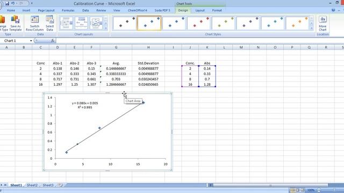Choose the black diamond chart style
Screen dimensions: 344x193
coord(124,23)
